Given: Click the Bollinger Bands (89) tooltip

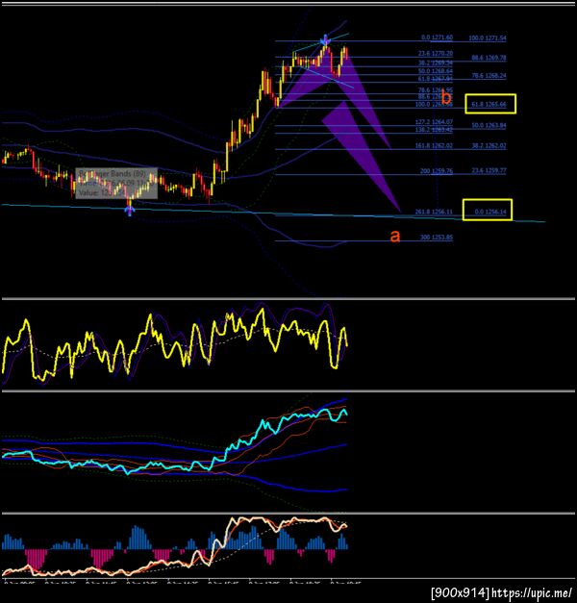Looking at the screenshot, I should (116, 183).
